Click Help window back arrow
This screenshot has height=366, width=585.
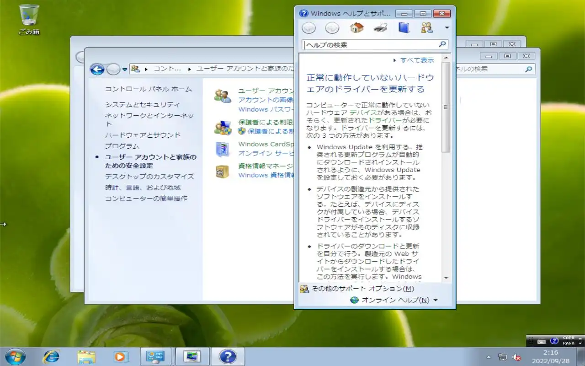(309, 28)
